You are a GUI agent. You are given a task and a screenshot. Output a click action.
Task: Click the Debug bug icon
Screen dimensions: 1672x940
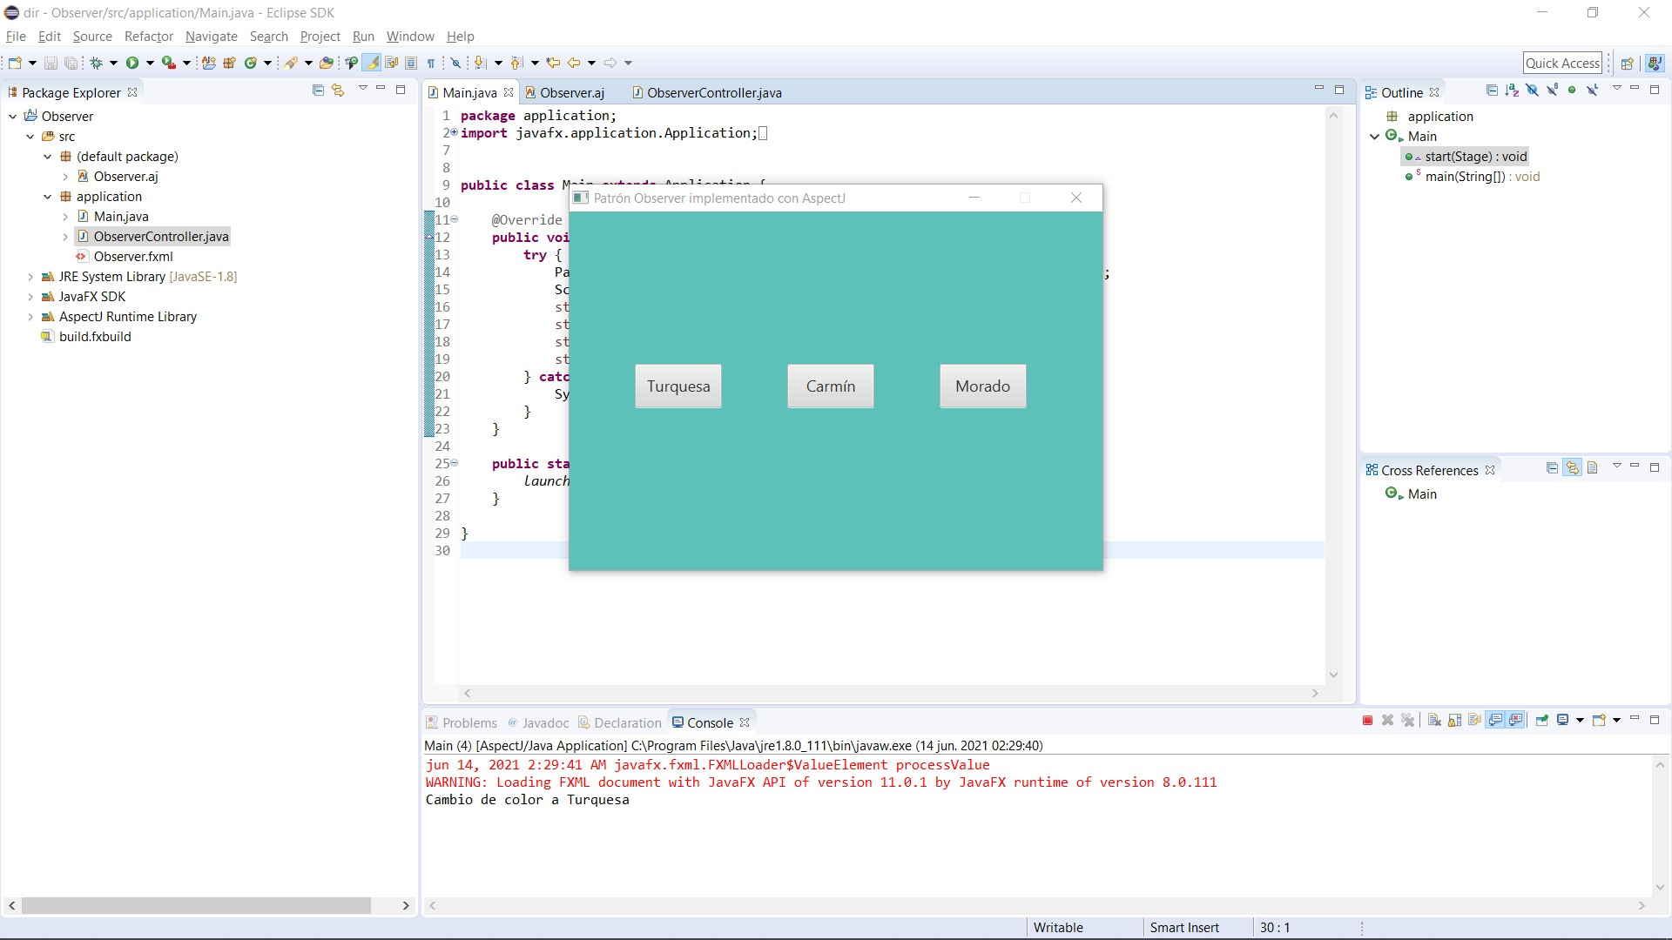pyautogui.click(x=97, y=63)
